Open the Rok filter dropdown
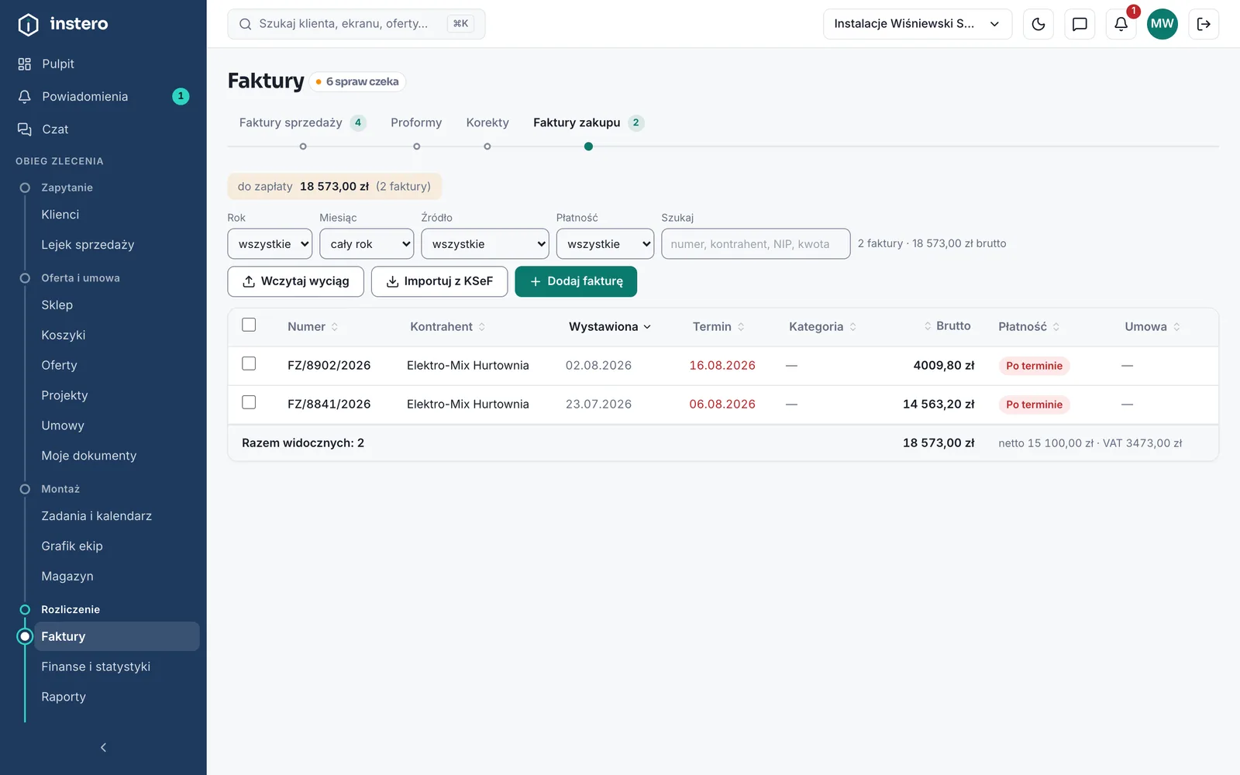The width and height of the screenshot is (1240, 775). (270, 243)
